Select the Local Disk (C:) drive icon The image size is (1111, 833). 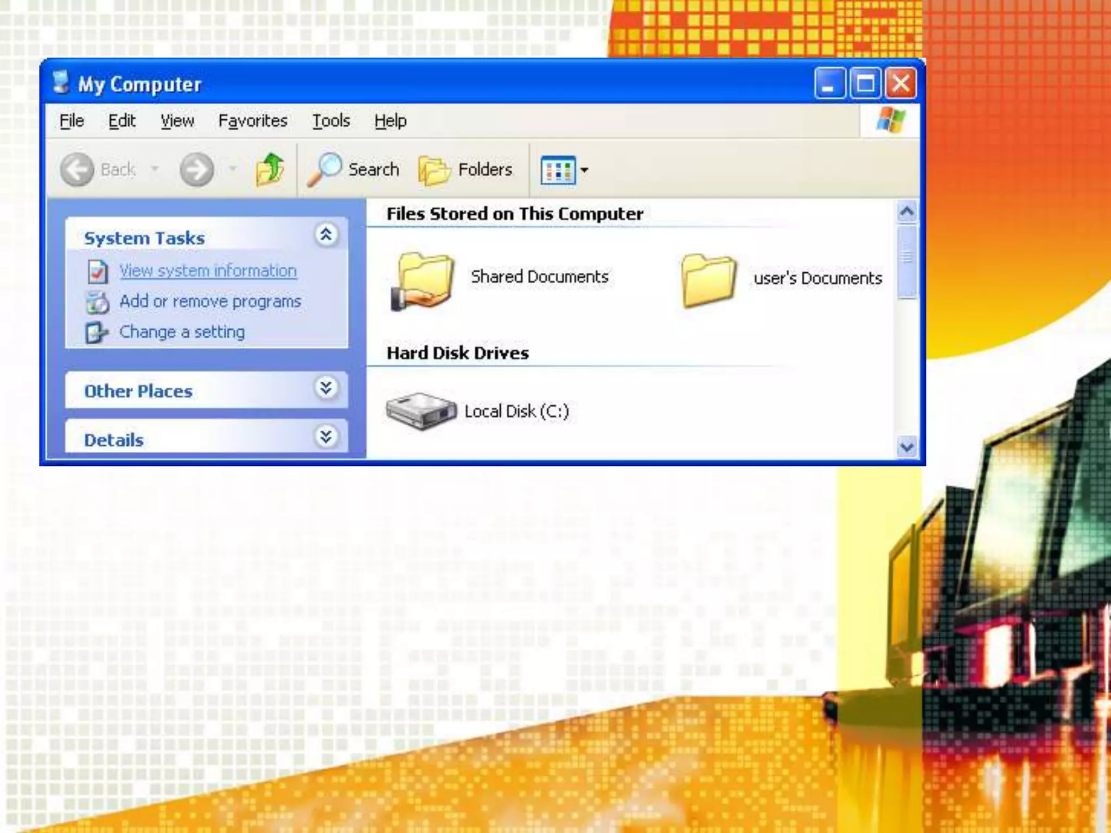pyautogui.click(x=422, y=411)
